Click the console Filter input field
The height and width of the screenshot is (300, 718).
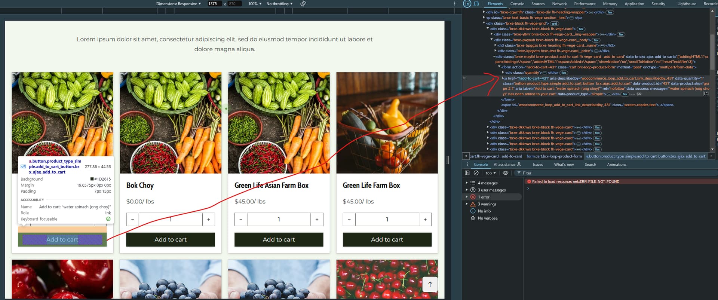point(617,173)
